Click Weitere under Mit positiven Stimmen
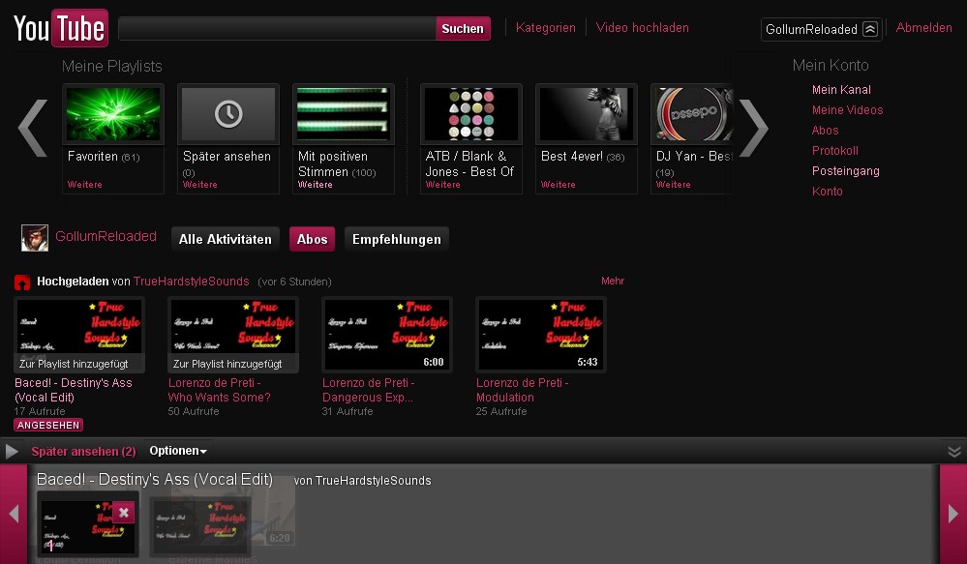 click(x=316, y=185)
